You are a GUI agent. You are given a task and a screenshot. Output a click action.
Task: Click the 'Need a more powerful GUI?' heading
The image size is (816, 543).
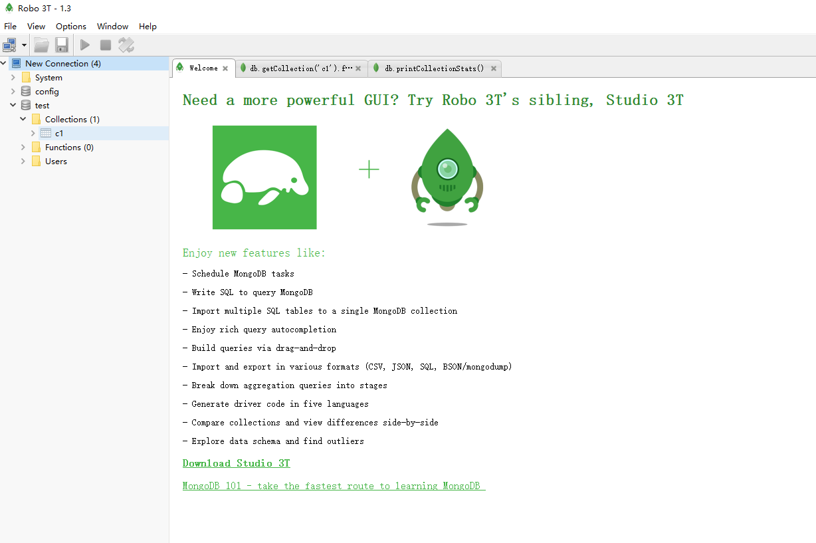[x=433, y=100]
